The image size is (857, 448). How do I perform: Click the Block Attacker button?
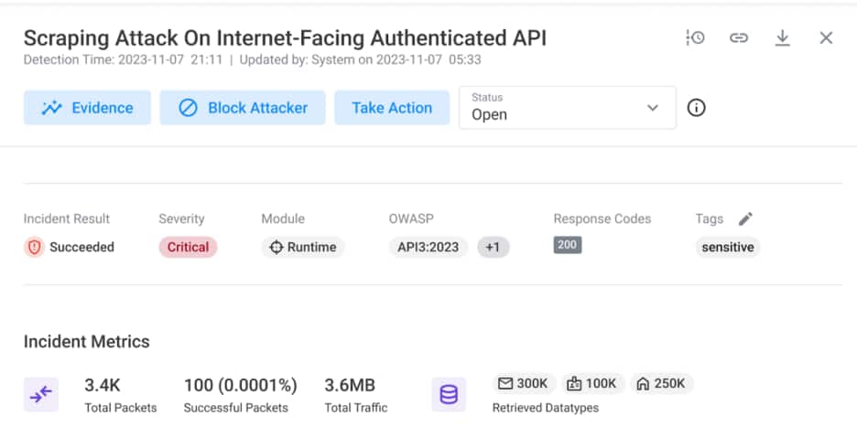243,108
